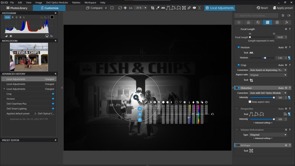Viewport: 295px width, 166px height.
Task: Activate the ReShape grid tool in the toolbar
Action: point(184,8)
